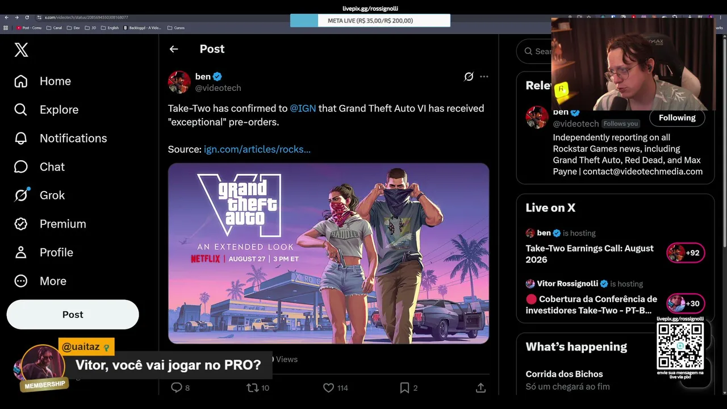727x409 pixels.
Task: Click the x.com address bar URL
Action: point(86,18)
